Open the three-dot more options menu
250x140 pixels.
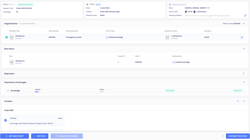pos(223,136)
